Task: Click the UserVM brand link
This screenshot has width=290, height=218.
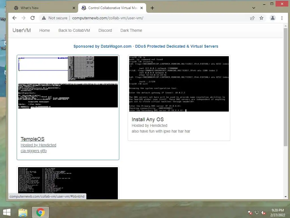Action: point(22,30)
